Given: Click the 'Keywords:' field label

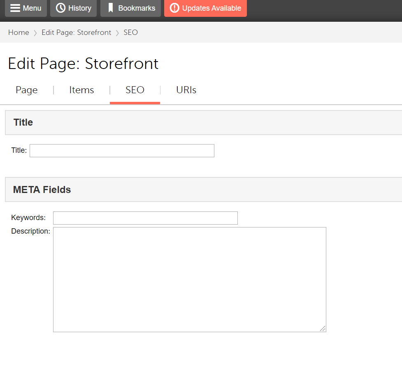Looking at the screenshot, I should pos(28,218).
